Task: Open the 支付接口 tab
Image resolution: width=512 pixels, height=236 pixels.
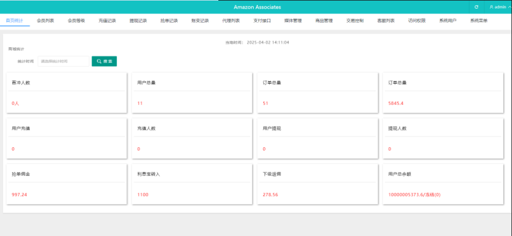Action: click(262, 21)
